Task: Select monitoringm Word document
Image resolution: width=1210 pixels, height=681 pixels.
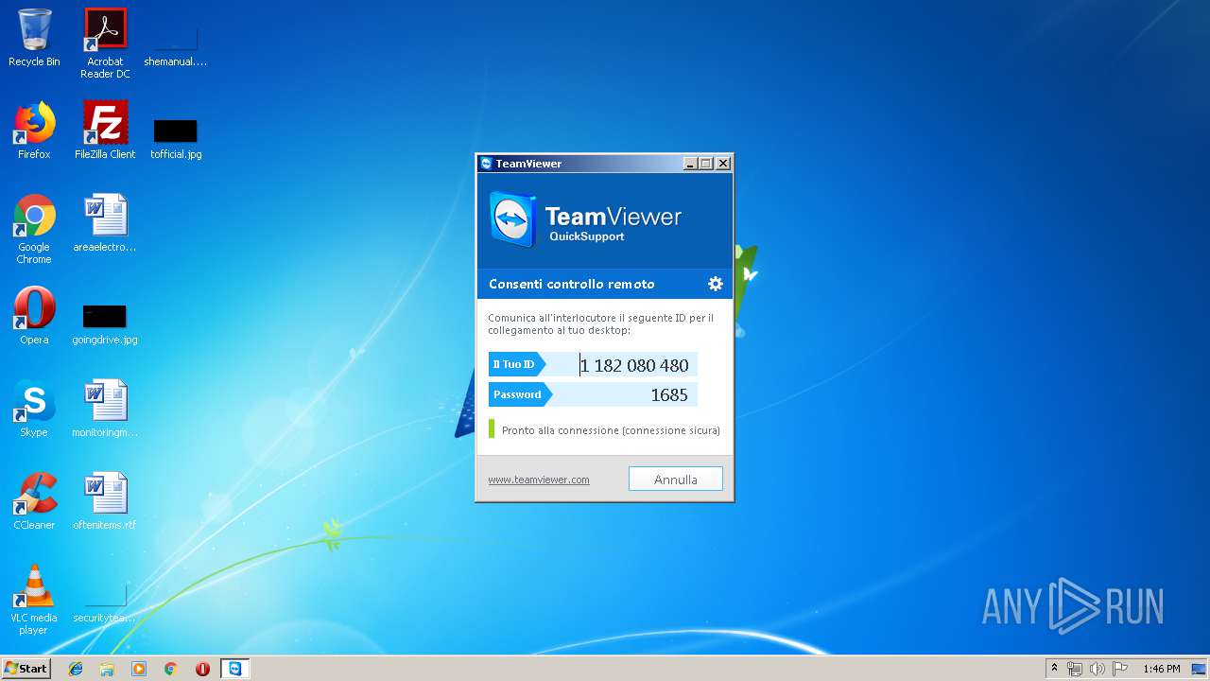Action: pos(105,409)
